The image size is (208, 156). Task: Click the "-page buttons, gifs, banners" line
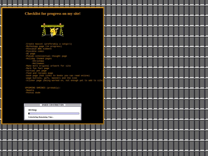(x=51, y=78)
